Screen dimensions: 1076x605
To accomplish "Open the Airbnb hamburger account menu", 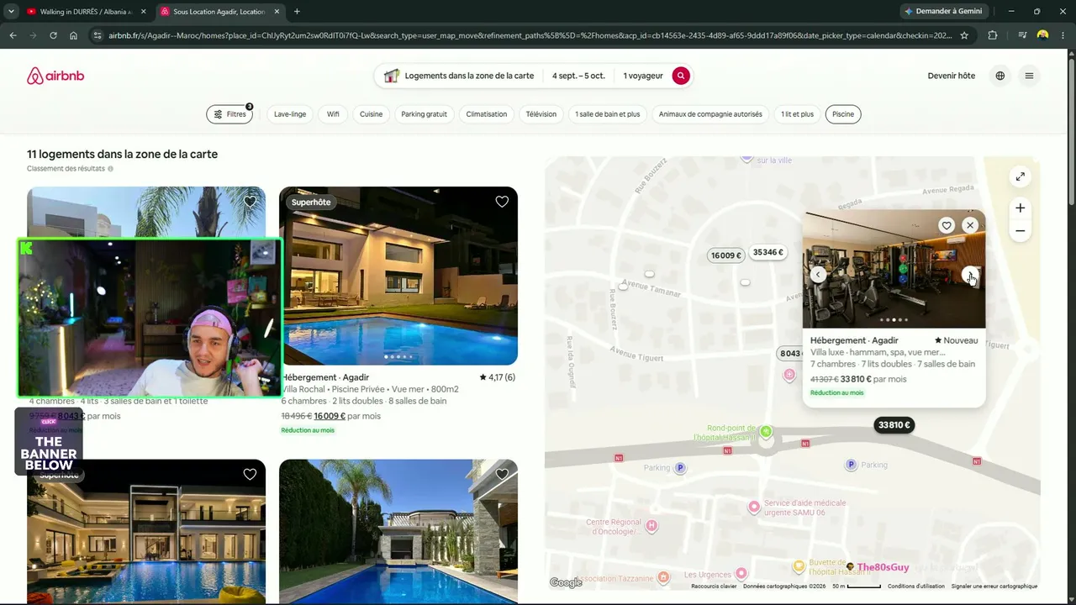I will [1029, 76].
